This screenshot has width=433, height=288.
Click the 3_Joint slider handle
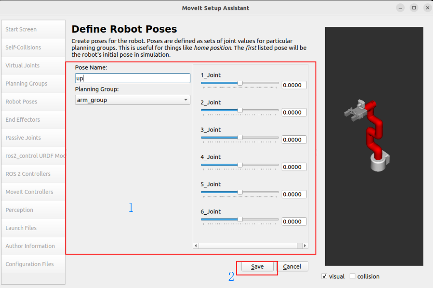point(240,137)
